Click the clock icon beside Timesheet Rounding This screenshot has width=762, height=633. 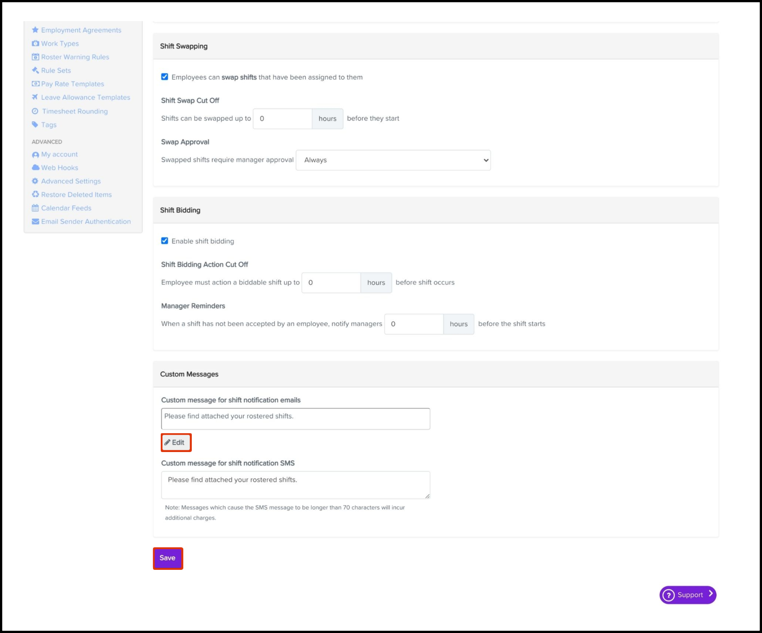pos(35,111)
